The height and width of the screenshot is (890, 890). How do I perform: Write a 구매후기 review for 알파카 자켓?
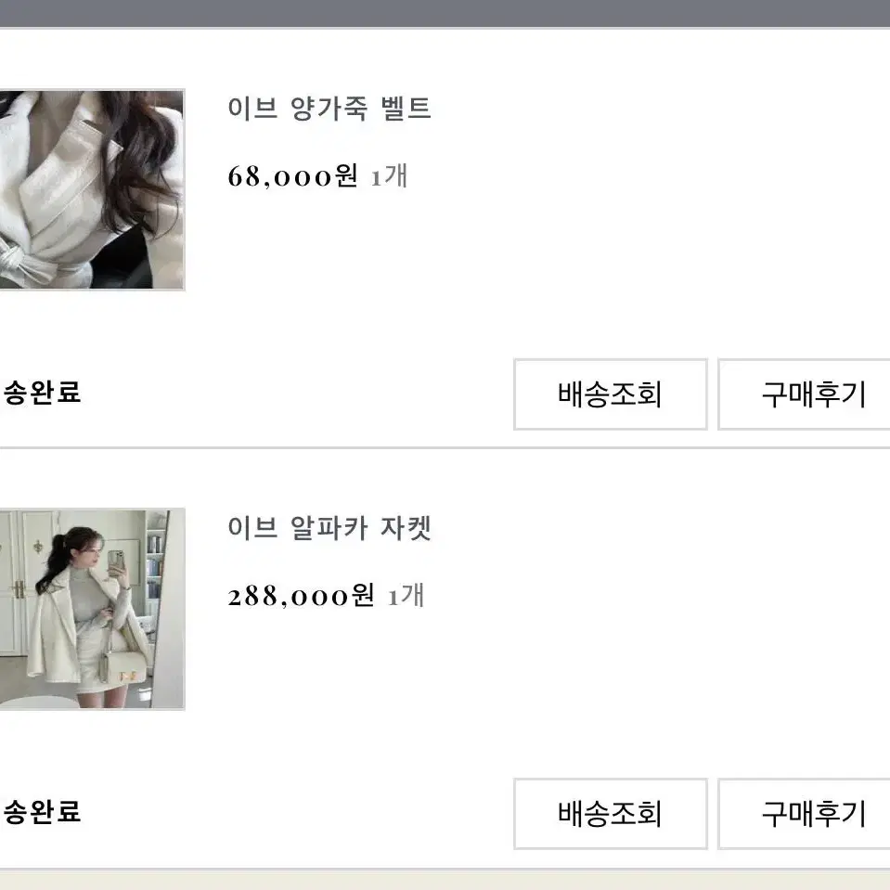point(805,813)
